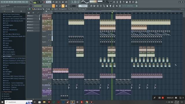Select the Paint brush tool in playlist toolbar
The height and width of the screenshot is (104, 185).
click(35, 9)
